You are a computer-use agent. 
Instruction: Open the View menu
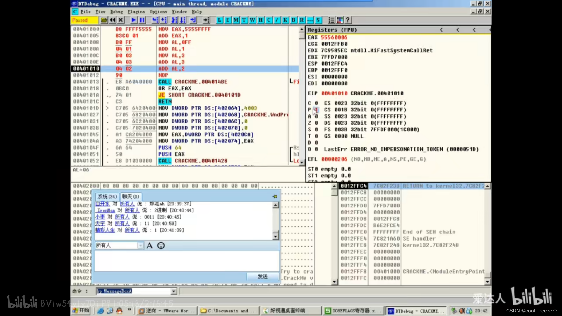[x=100, y=12]
